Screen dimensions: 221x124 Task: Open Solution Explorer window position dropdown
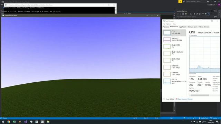click(212, 11)
